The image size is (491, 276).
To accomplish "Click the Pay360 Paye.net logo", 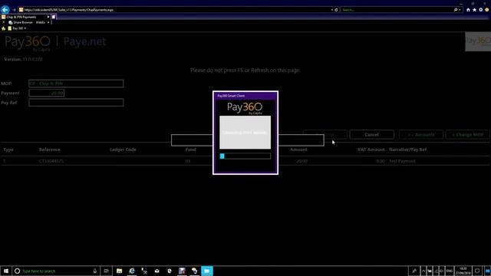I will (x=55, y=43).
